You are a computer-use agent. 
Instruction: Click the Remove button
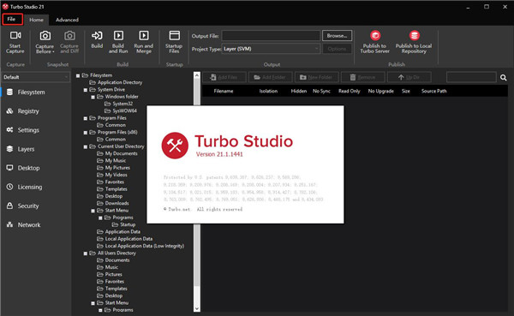(x=362, y=77)
